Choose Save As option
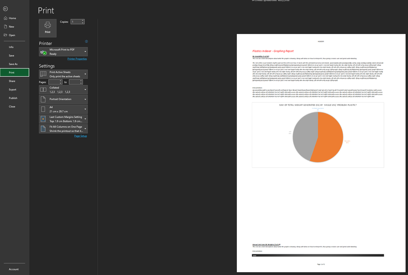The height and width of the screenshot is (275, 408). pyautogui.click(x=13, y=64)
